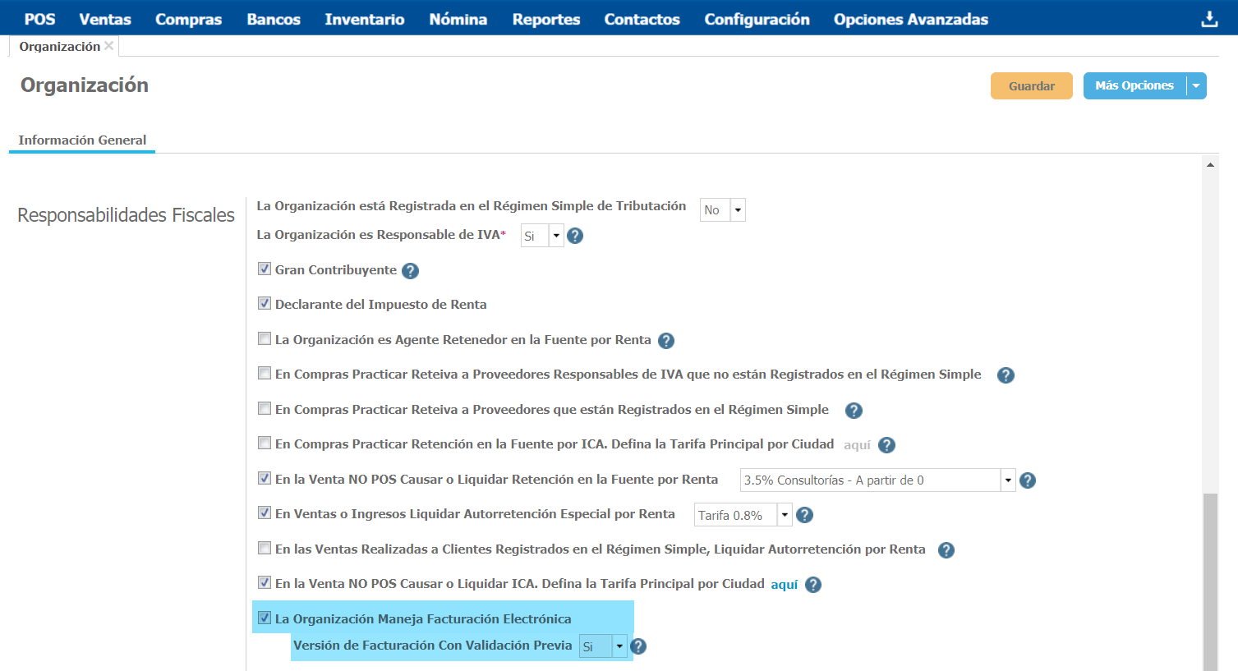Click help icon beside Gran Contribuyente
1238x671 pixels.
click(411, 270)
